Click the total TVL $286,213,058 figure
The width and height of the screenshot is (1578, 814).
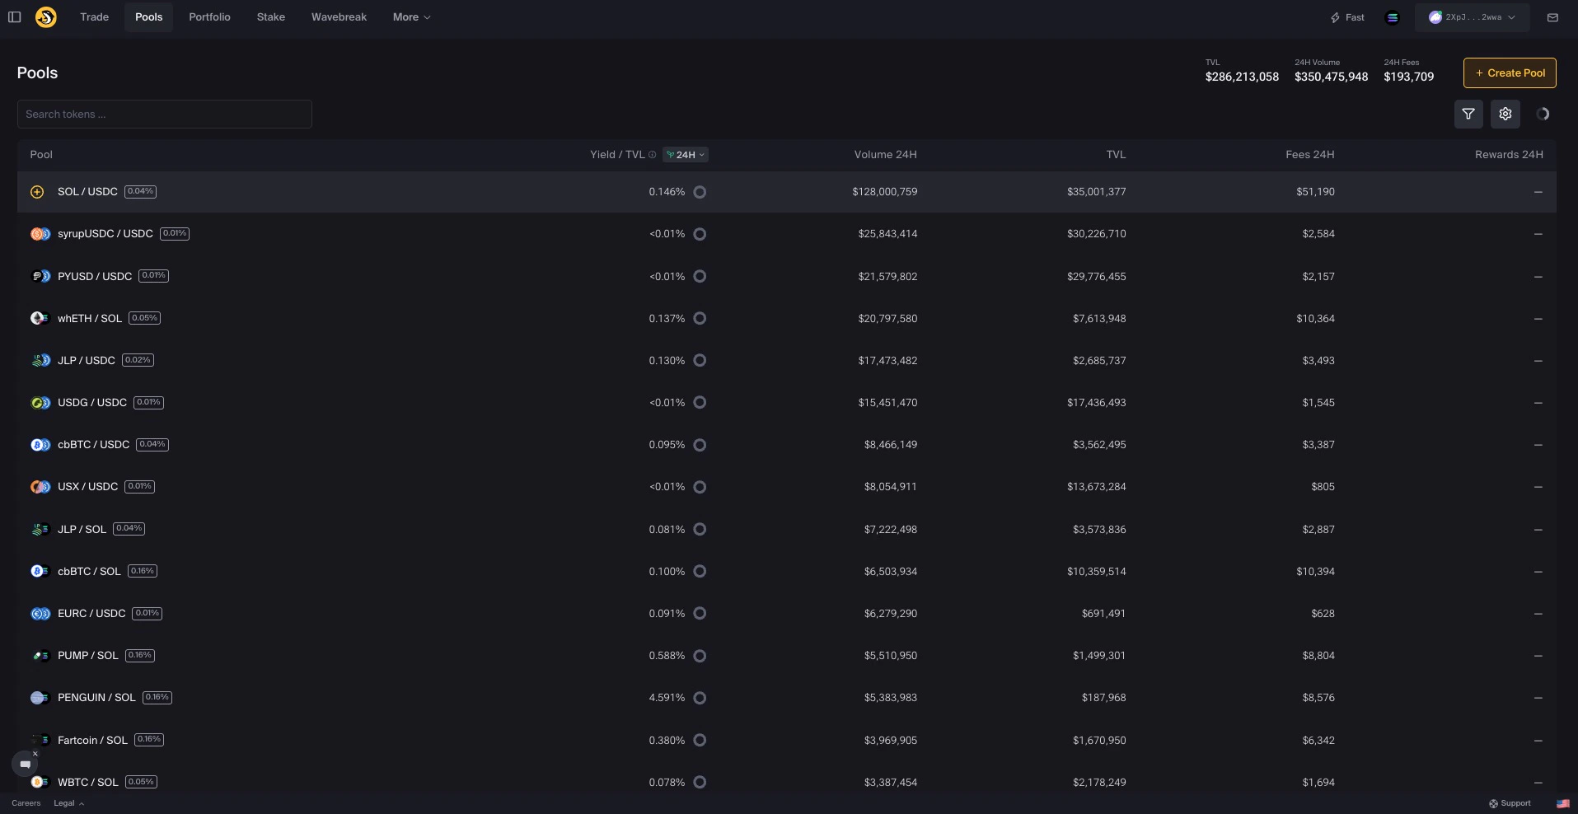click(x=1242, y=77)
